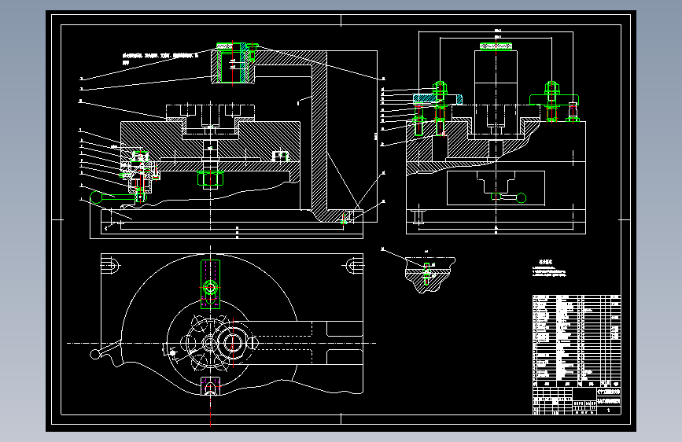Select the small detail section view with green screw
Viewport: 682px width, 442px height.
click(x=429, y=275)
